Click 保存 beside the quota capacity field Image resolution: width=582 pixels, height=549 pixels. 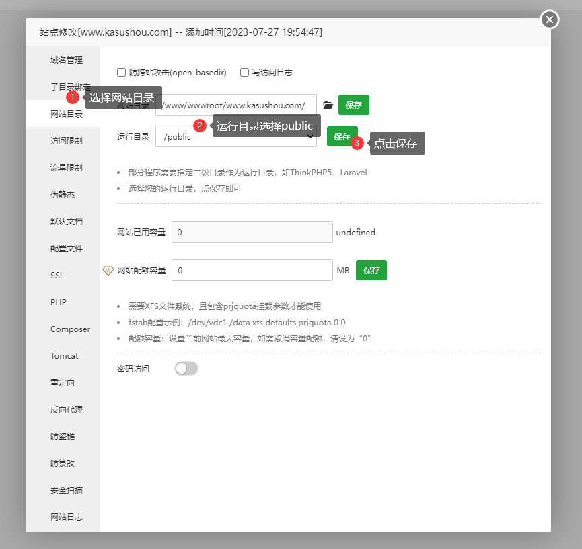click(x=371, y=270)
